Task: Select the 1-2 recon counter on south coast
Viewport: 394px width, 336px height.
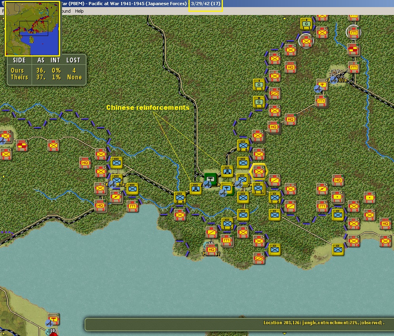Action: point(259,258)
